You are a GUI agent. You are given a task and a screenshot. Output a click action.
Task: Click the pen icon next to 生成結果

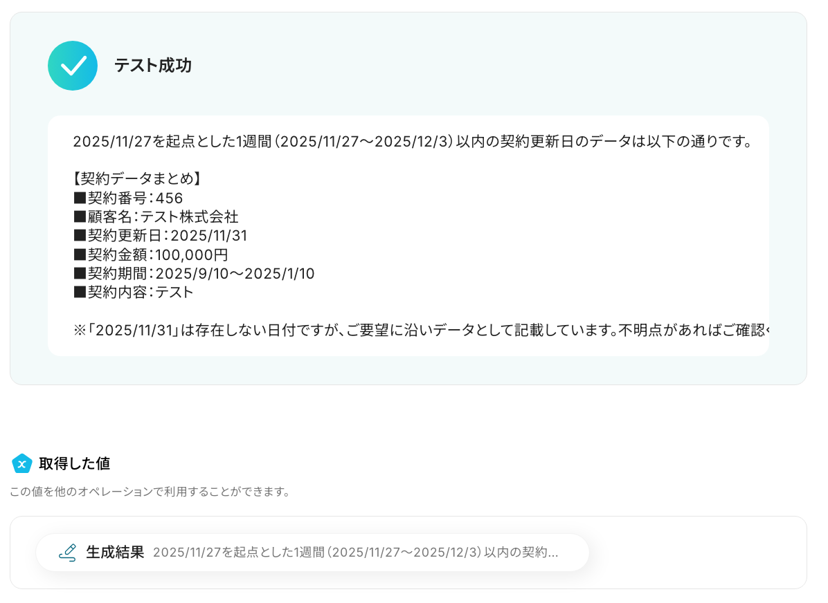[68, 553]
